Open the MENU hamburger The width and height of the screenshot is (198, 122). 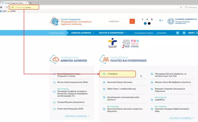(x=193, y=33)
